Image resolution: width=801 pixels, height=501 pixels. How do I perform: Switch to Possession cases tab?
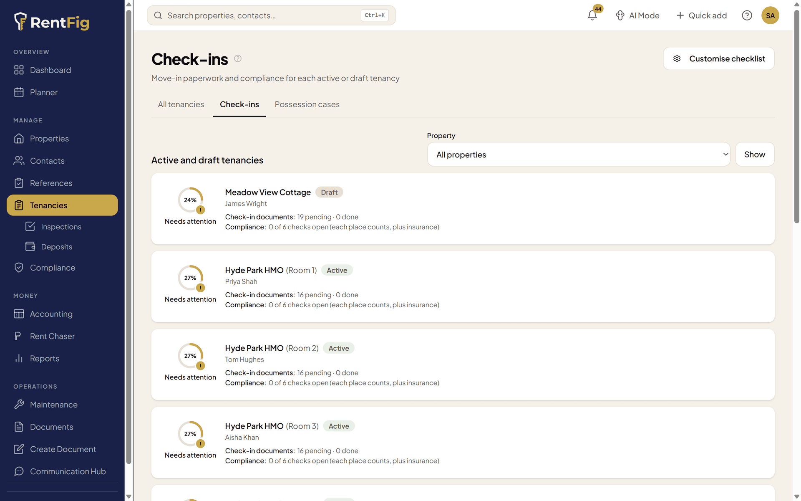pos(307,104)
